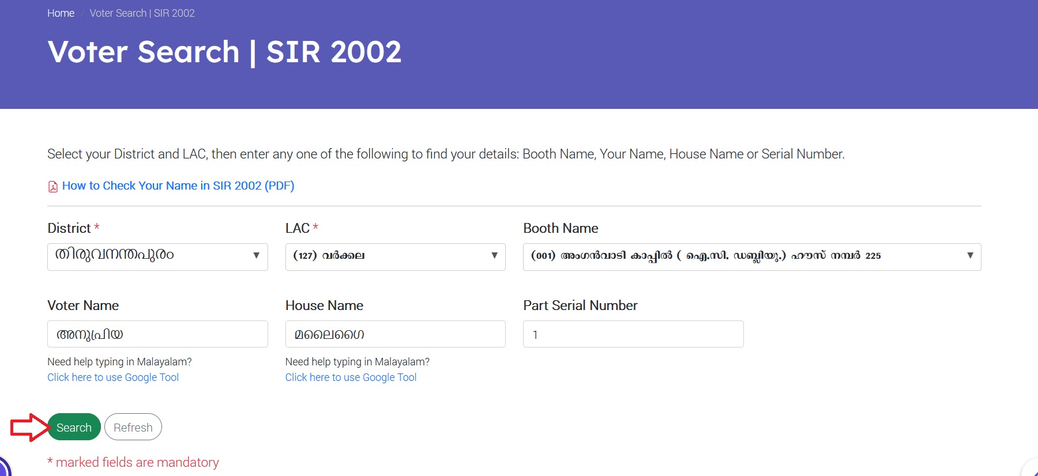Click the District field label
Screen dimensions: 1038x476
pyautogui.click(x=69, y=228)
